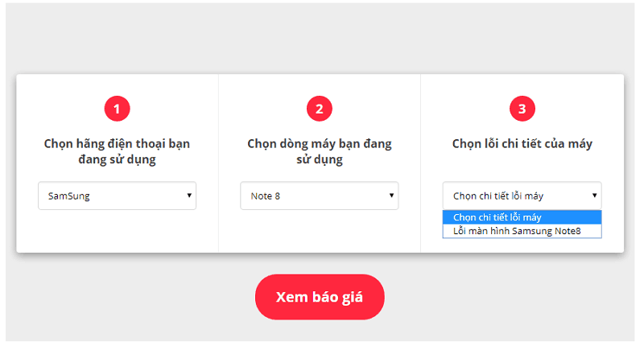Click heading 'Chọn dòng máy bạn đang sử dụng'
The image size is (644, 342).
(x=320, y=151)
